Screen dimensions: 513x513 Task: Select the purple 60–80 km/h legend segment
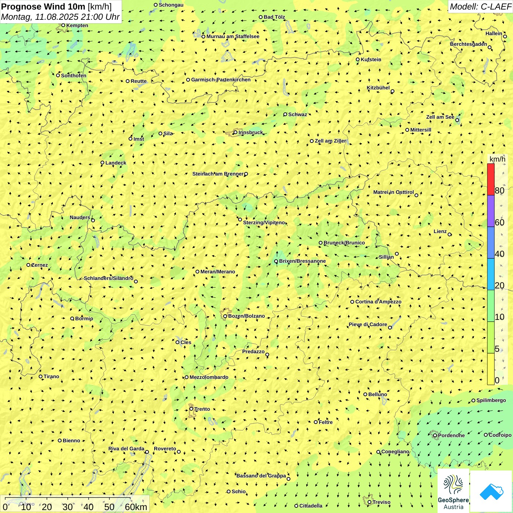491,211
